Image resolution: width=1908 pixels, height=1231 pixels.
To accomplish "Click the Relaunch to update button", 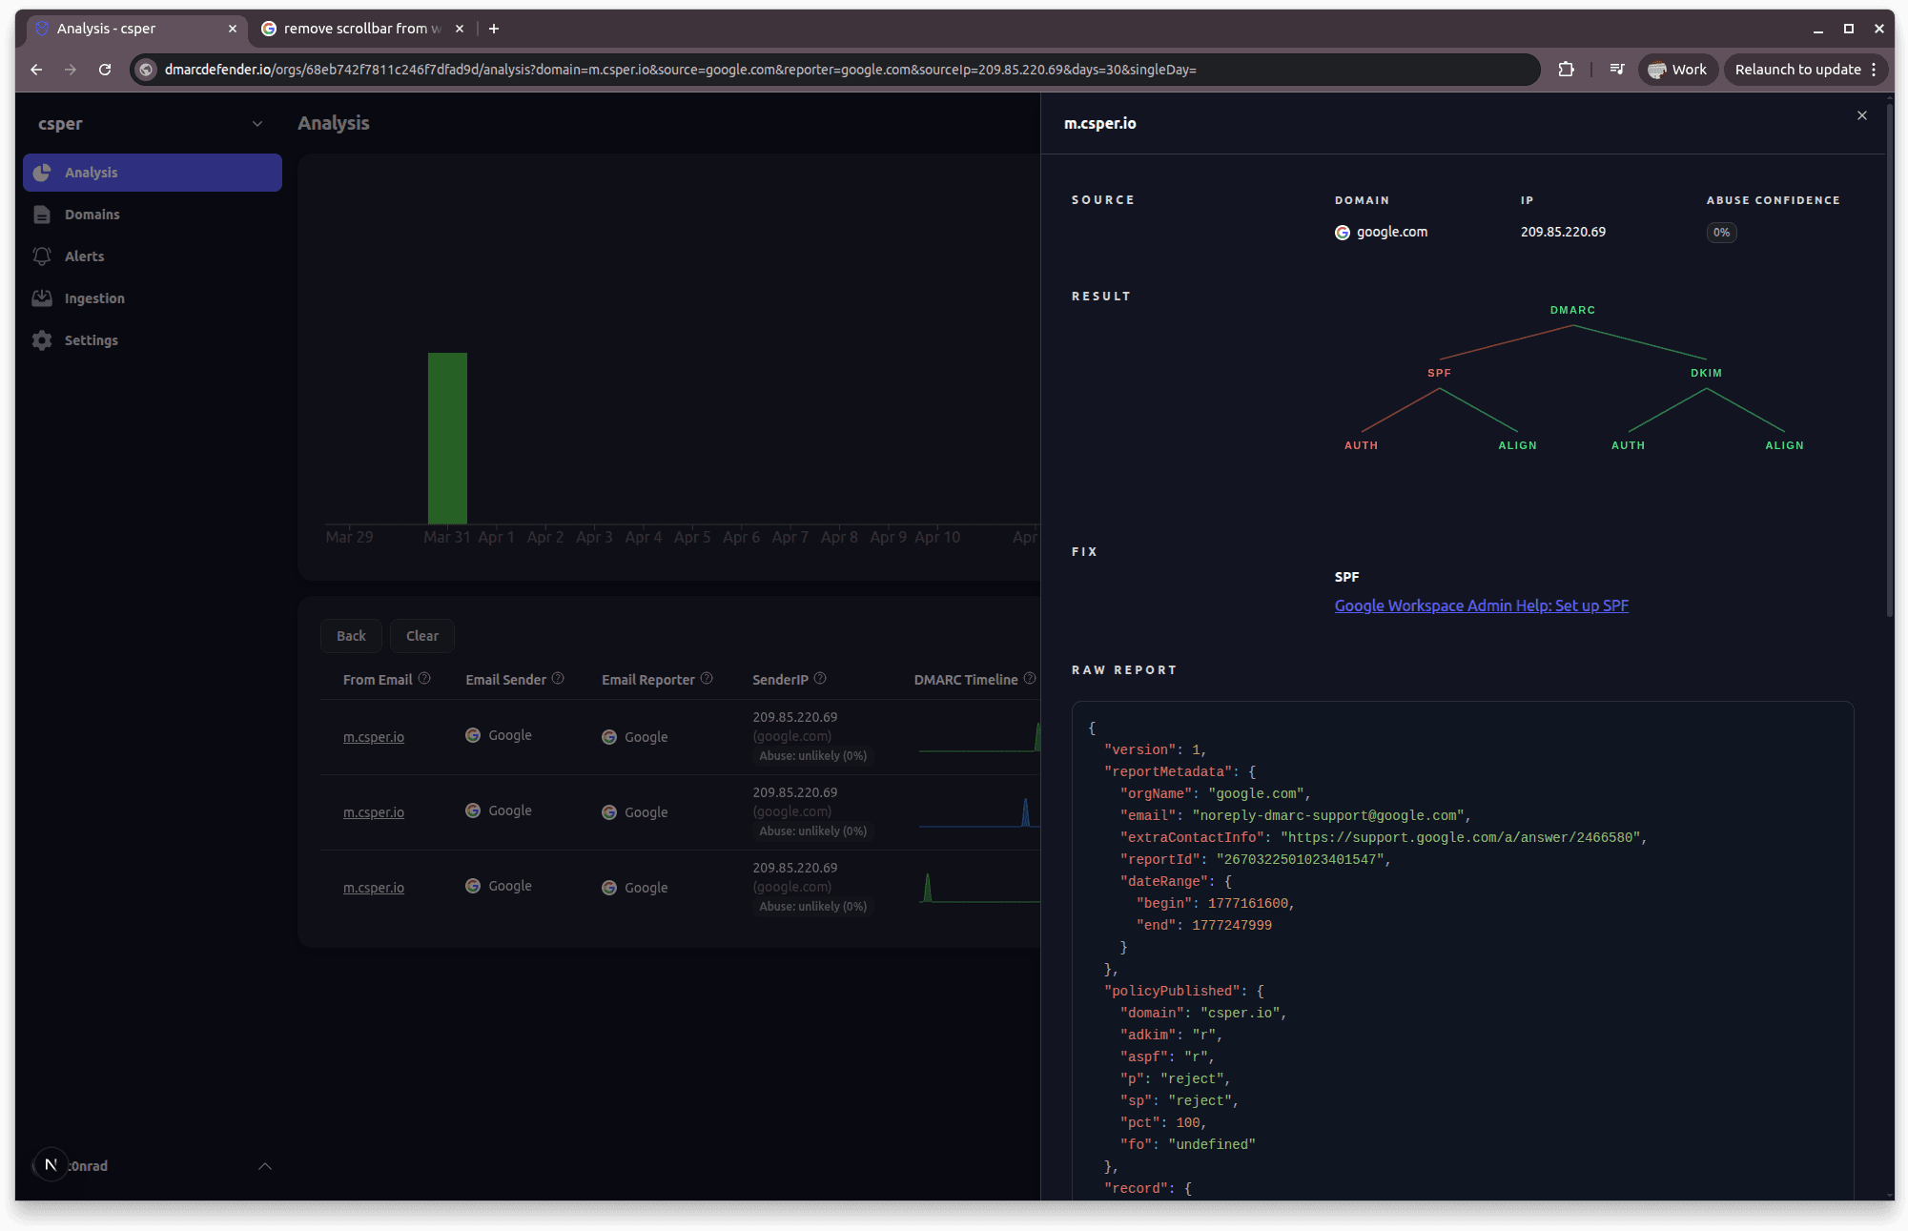I will point(1806,70).
